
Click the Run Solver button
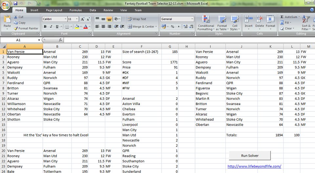pyautogui.click(x=250, y=156)
